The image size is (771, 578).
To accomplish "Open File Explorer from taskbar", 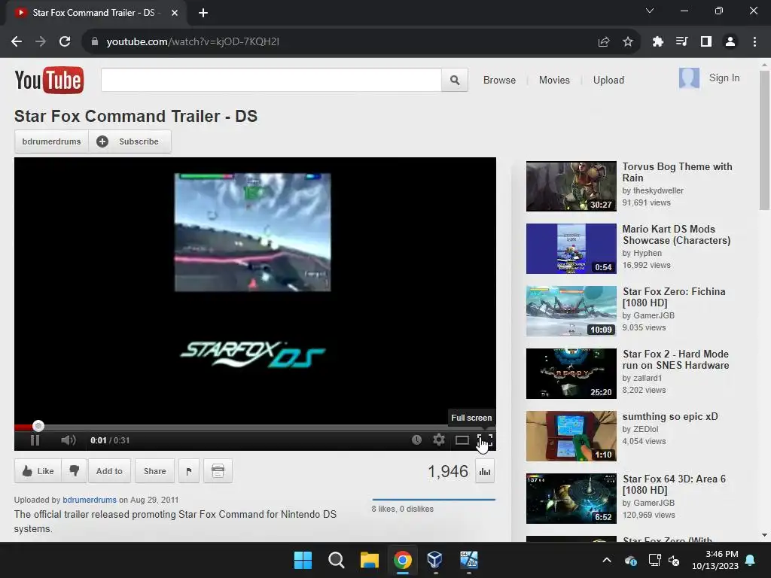I will tap(369, 560).
